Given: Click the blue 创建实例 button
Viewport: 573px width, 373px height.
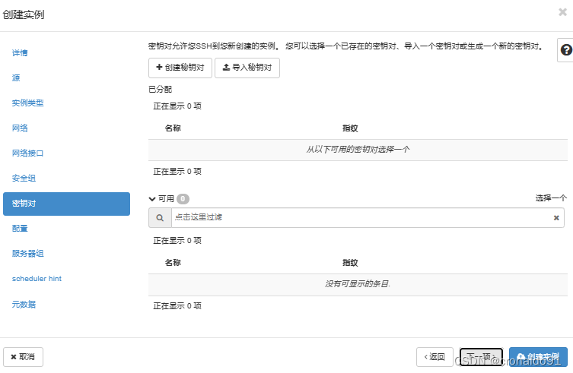Looking at the screenshot, I should 538,357.
